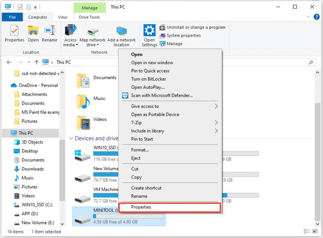This screenshot has width=323, height=238.
Task: Open System properties from the ribbon
Action: point(180,35)
